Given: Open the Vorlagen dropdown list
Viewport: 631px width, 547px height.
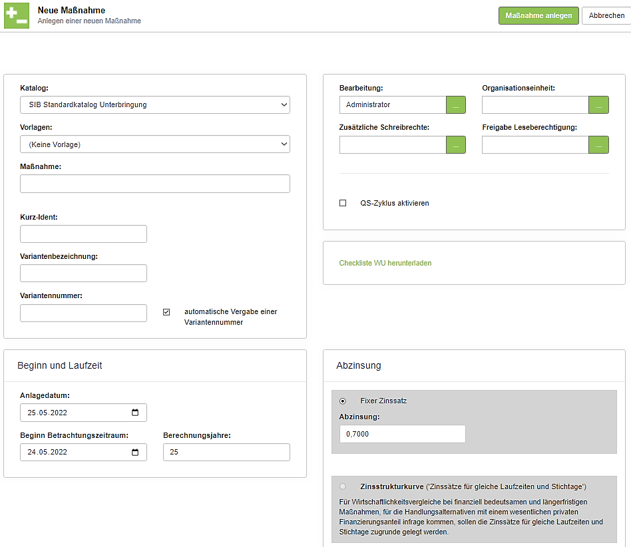Looking at the screenshot, I should pyautogui.click(x=154, y=144).
